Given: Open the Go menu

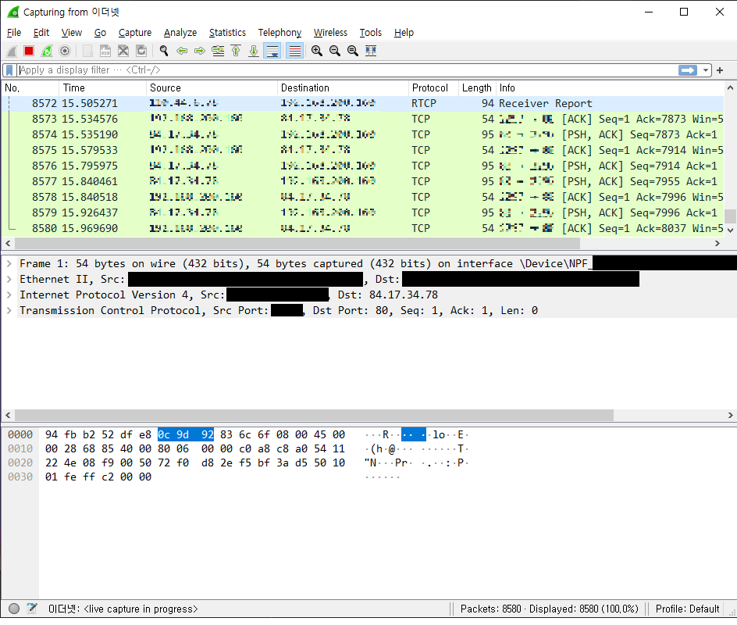Looking at the screenshot, I should (100, 33).
